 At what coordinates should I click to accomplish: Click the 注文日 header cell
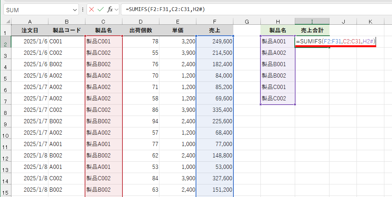(30, 30)
